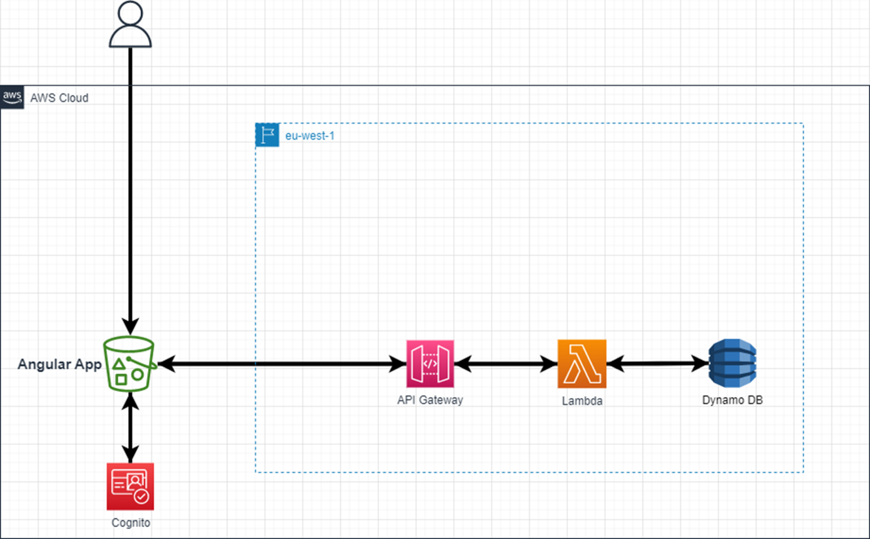870x539 pixels.
Task: Click the blue flag icon beside eu-west-1
Action: pos(267,135)
